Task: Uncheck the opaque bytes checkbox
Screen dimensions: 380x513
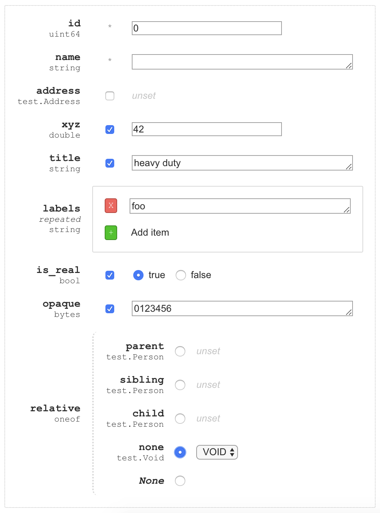Action: tap(110, 309)
